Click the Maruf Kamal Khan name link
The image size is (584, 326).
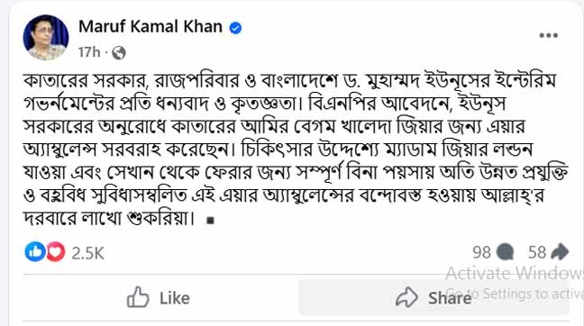(x=151, y=27)
